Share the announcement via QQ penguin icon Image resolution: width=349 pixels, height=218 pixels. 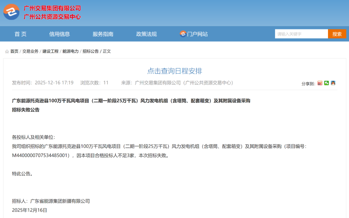point(333,83)
